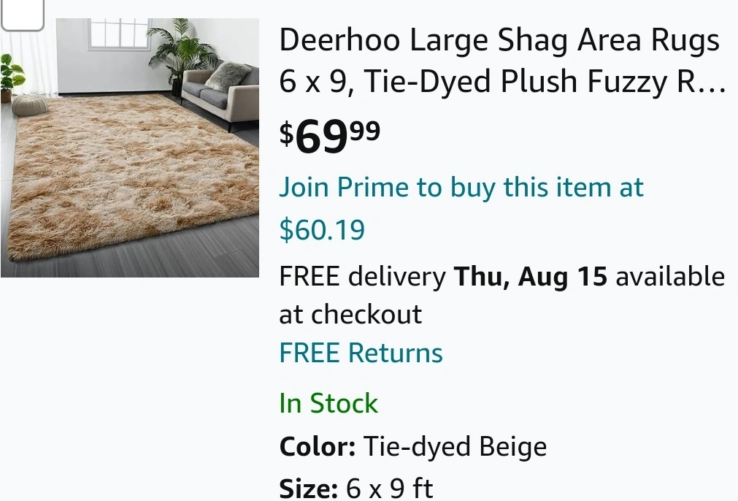
Task: Select the Color: Tie-dyed Beige line
Action: pos(412,446)
